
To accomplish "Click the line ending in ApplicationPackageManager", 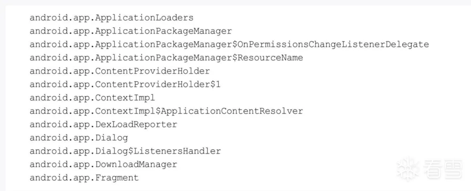I will click(x=131, y=31).
